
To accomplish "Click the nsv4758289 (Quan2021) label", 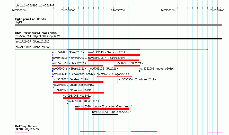I will (x=83, y=101).
